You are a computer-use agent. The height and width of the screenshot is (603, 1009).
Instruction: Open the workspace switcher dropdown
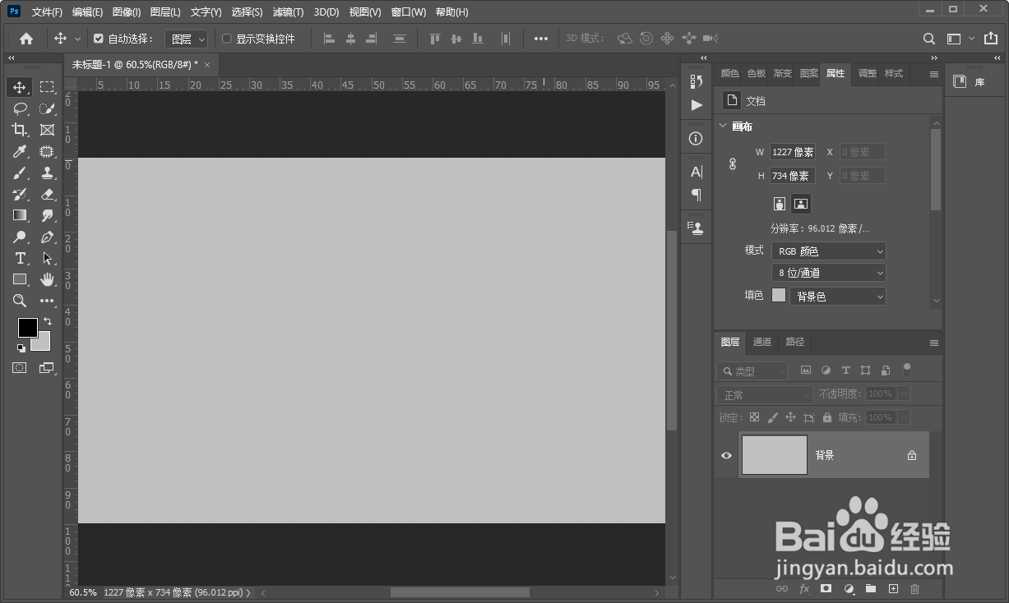point(960,39)
